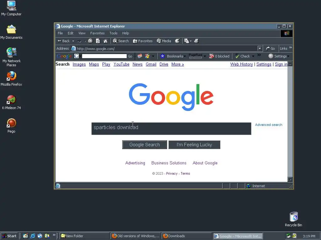Launch Internet Explorer from Quick Launch bar
321x240 pixels.
pos(33,236)
